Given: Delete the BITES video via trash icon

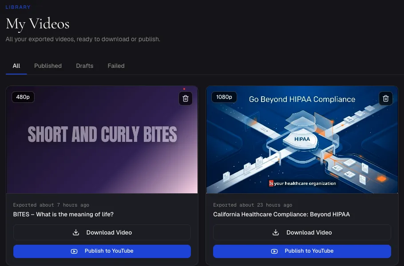Looking at the screenshot, I should pos(186,98).
